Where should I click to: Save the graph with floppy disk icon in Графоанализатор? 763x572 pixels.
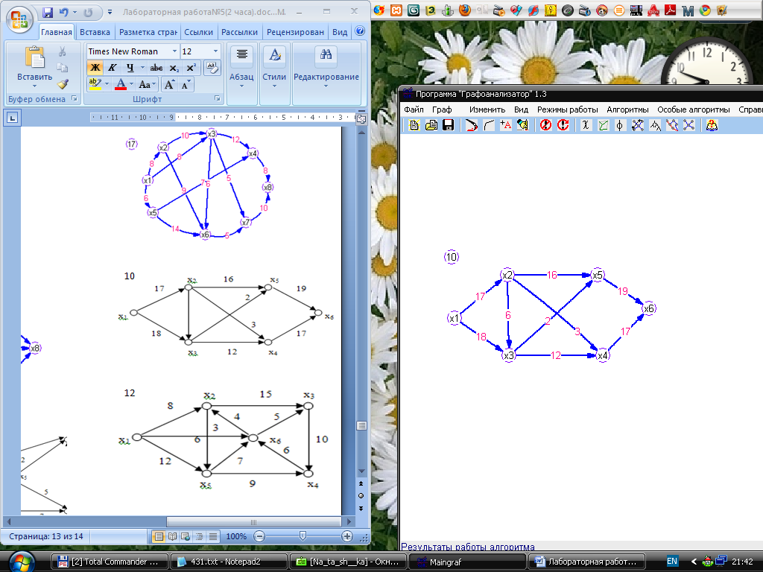448,125
